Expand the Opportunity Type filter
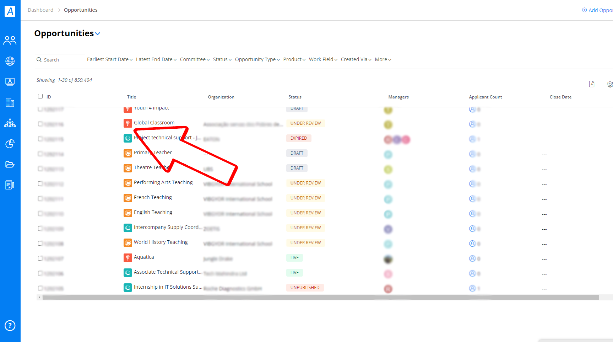613x342 pixels. tap(257, 59)
